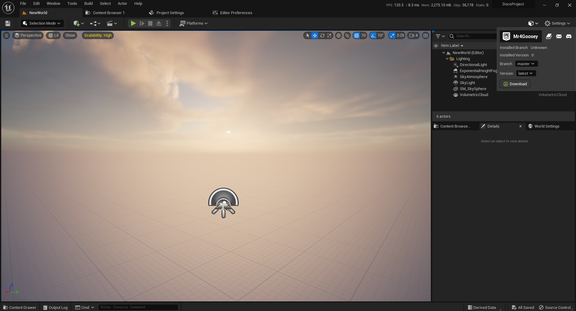Select the Rotate tool in the viewport toolbar
The height and width of the screenshot is (311, 576).
tap(322, 35)
